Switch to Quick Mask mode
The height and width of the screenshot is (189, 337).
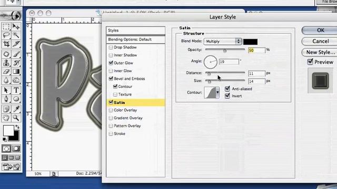point(16,149)
